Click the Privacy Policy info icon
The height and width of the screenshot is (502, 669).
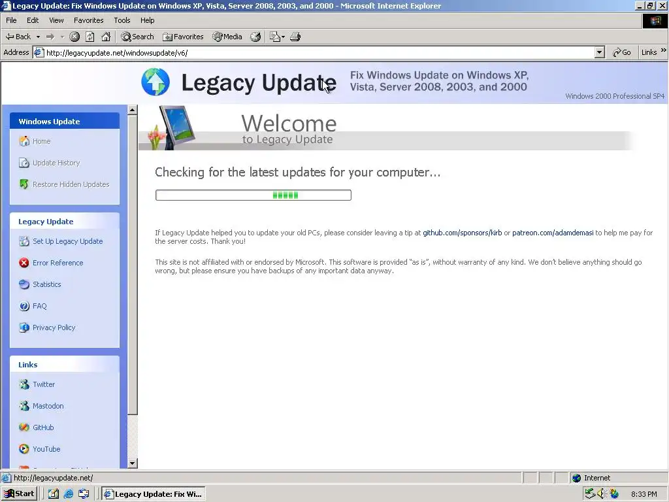(x=24, y=327)
